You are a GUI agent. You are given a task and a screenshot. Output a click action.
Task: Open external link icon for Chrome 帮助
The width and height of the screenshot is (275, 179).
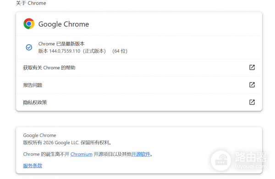coord(252,67)
